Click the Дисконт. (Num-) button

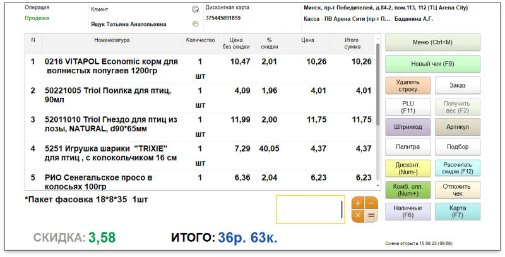point(408,168)
